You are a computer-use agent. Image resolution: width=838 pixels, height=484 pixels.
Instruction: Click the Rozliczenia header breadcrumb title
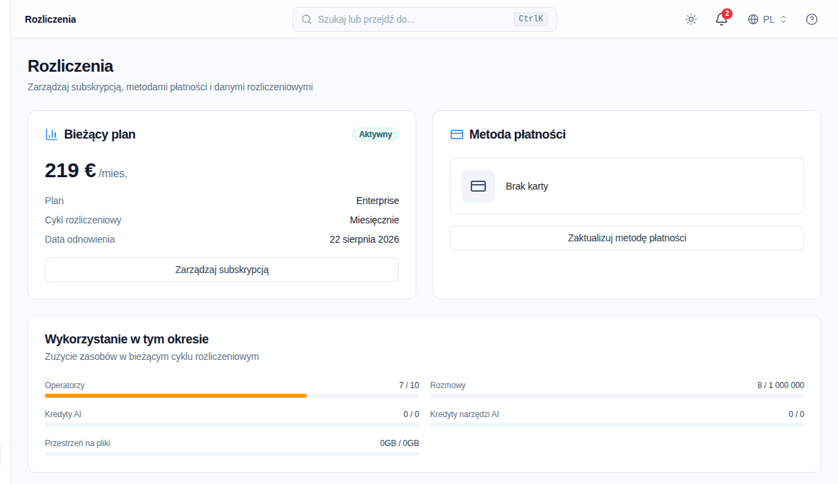(x=50, y=19)
